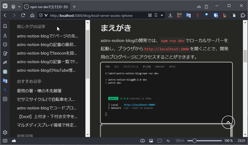Image resolution: width=248 pixels, height=145 pixels.
Task: Open a new tab with plus button
Action: [x=74, y=7]
